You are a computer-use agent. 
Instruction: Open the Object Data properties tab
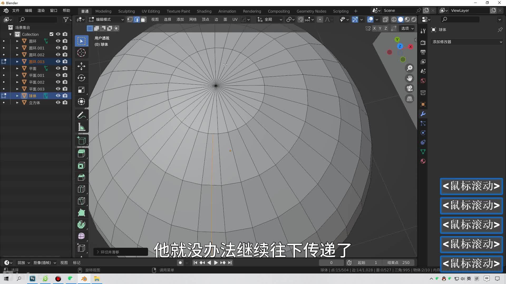[423, 152]
